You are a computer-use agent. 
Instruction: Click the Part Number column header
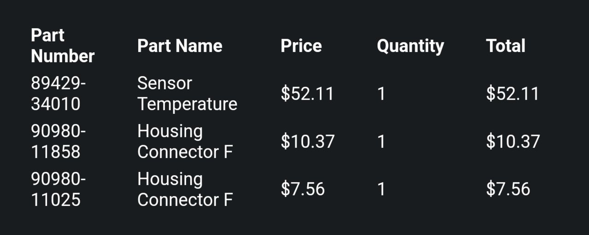coord(63,46)
